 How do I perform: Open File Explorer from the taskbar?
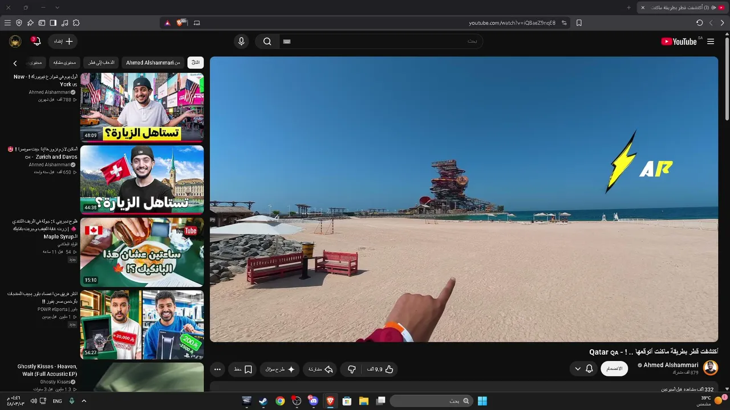363,401
